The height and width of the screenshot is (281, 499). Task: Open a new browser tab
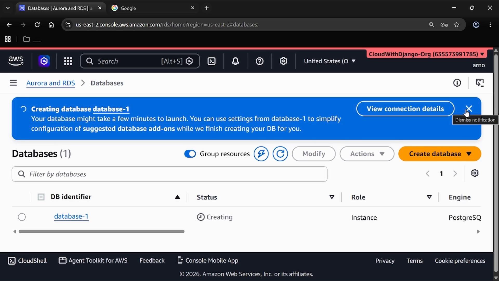tap(207, 8)
